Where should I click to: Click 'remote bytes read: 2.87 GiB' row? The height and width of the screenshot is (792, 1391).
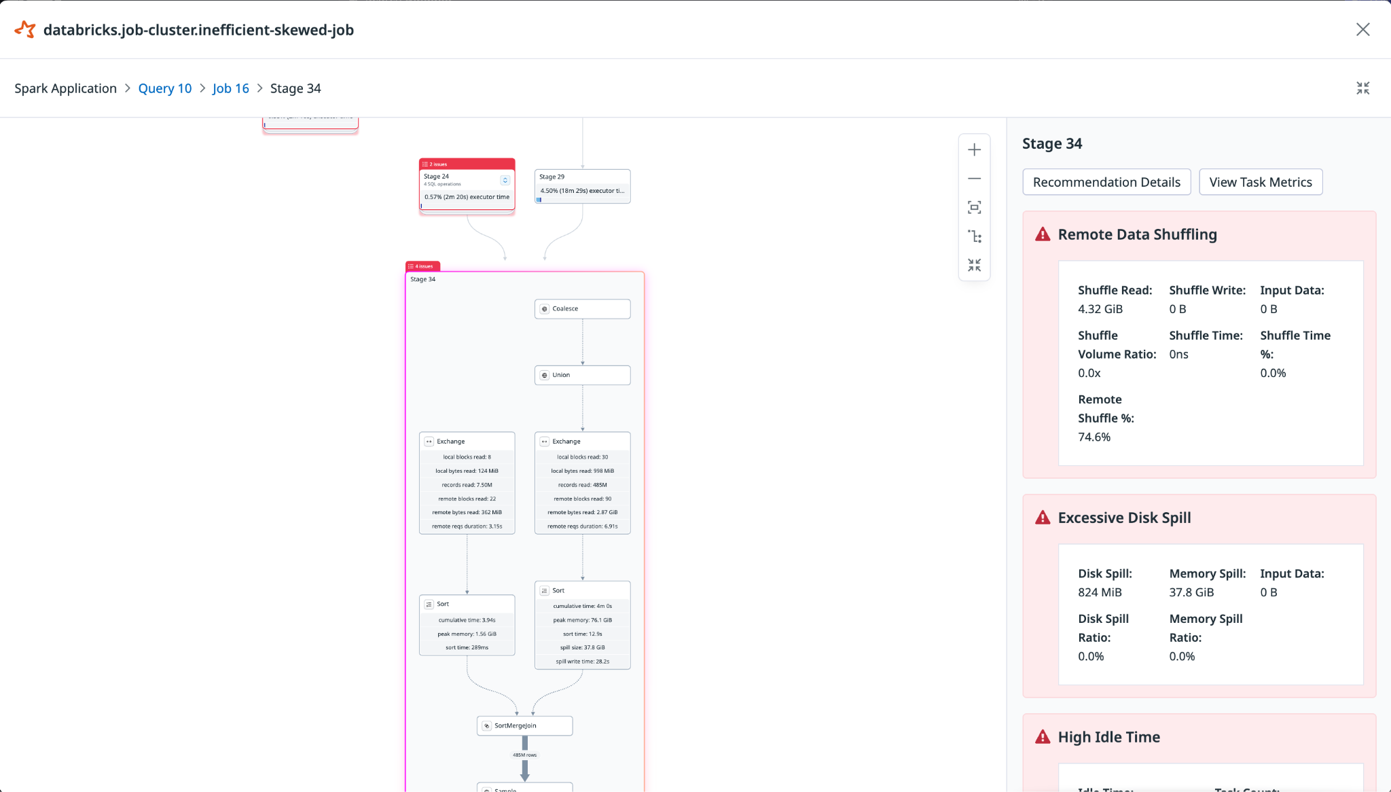point(582,512)
